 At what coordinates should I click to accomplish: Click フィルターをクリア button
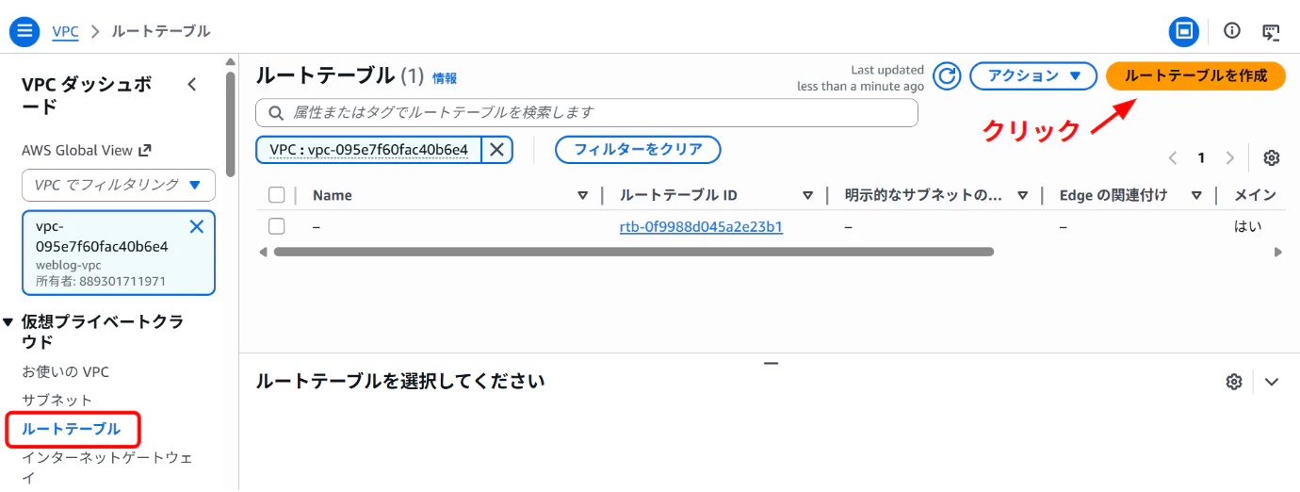(x=638, y=150)
